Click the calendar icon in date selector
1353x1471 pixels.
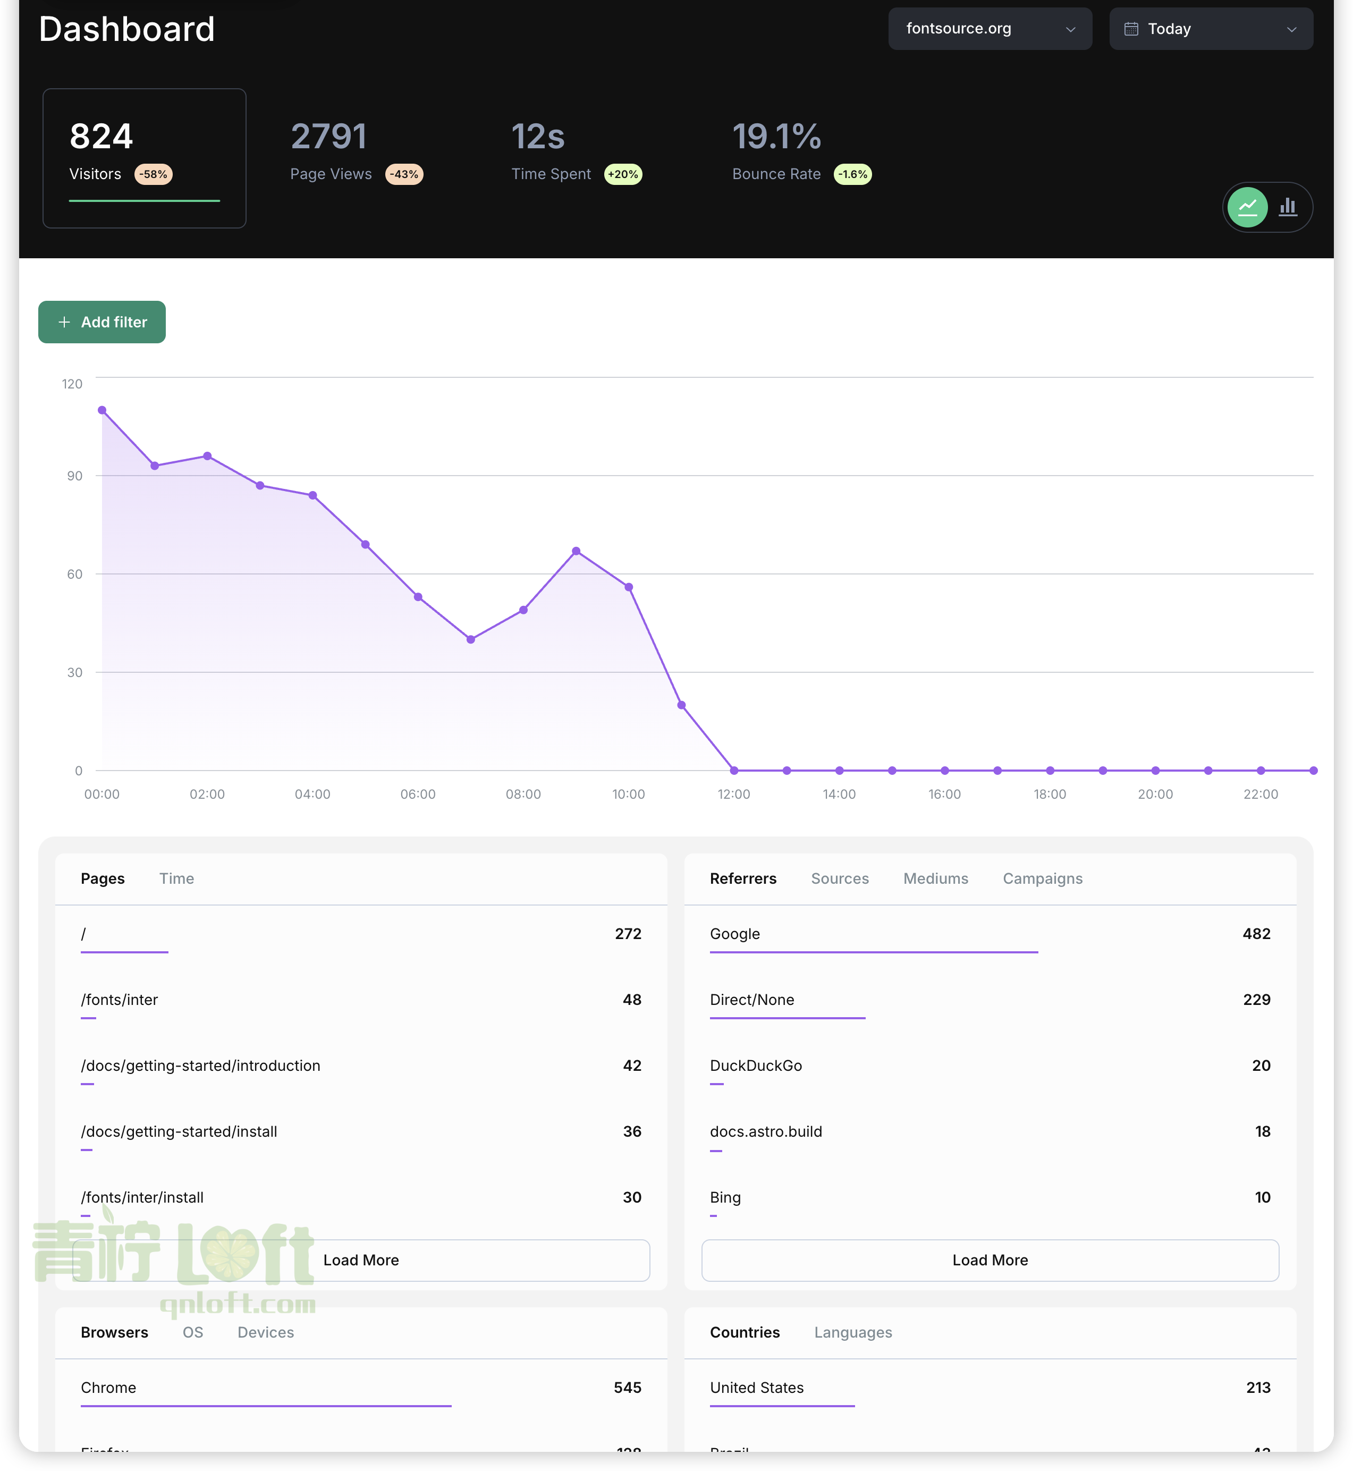coord(1131,29)
